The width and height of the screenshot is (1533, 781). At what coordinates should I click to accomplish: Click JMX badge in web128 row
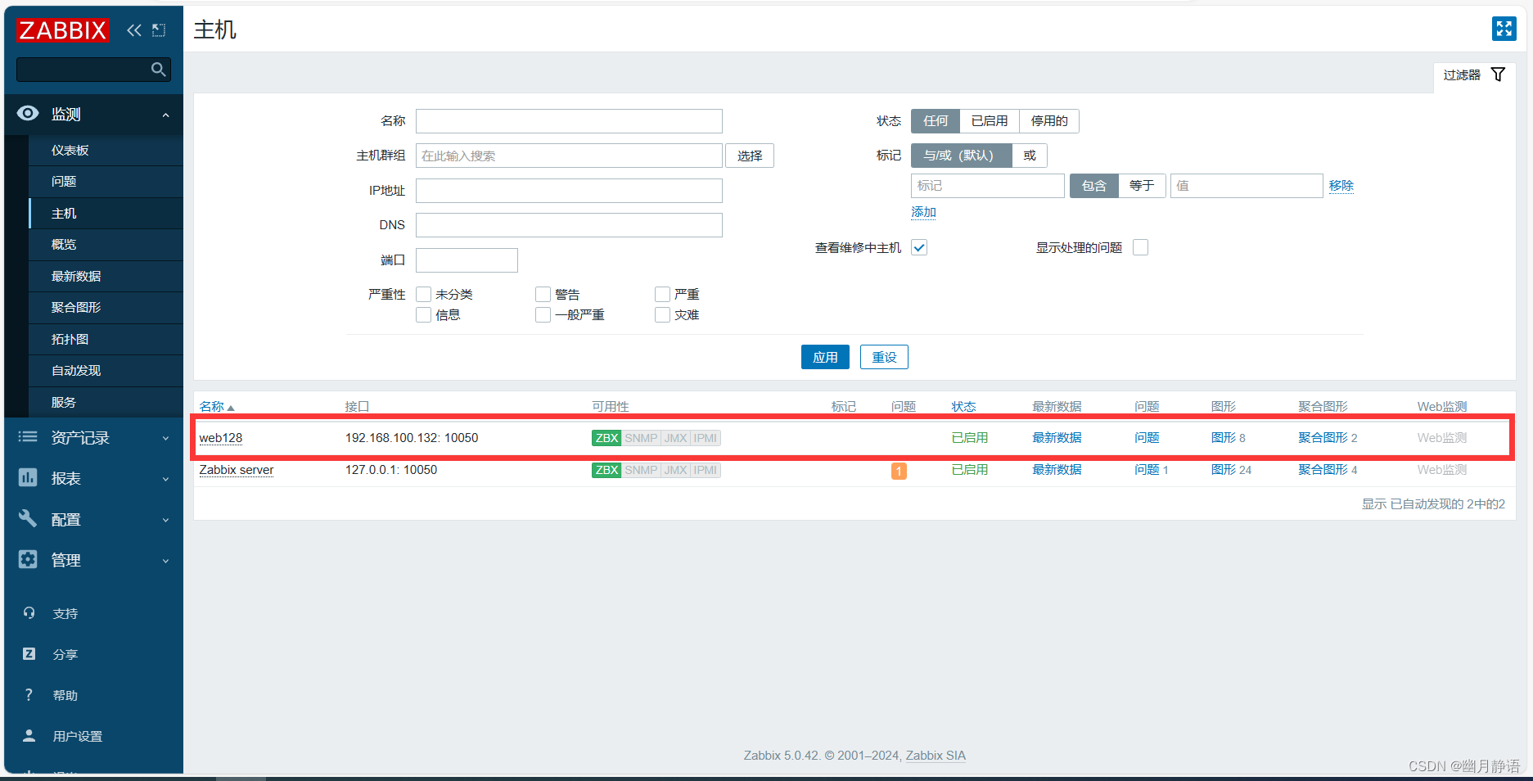[x=675, y=438]
